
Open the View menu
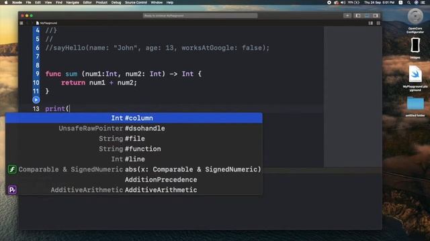click(48, 3)
